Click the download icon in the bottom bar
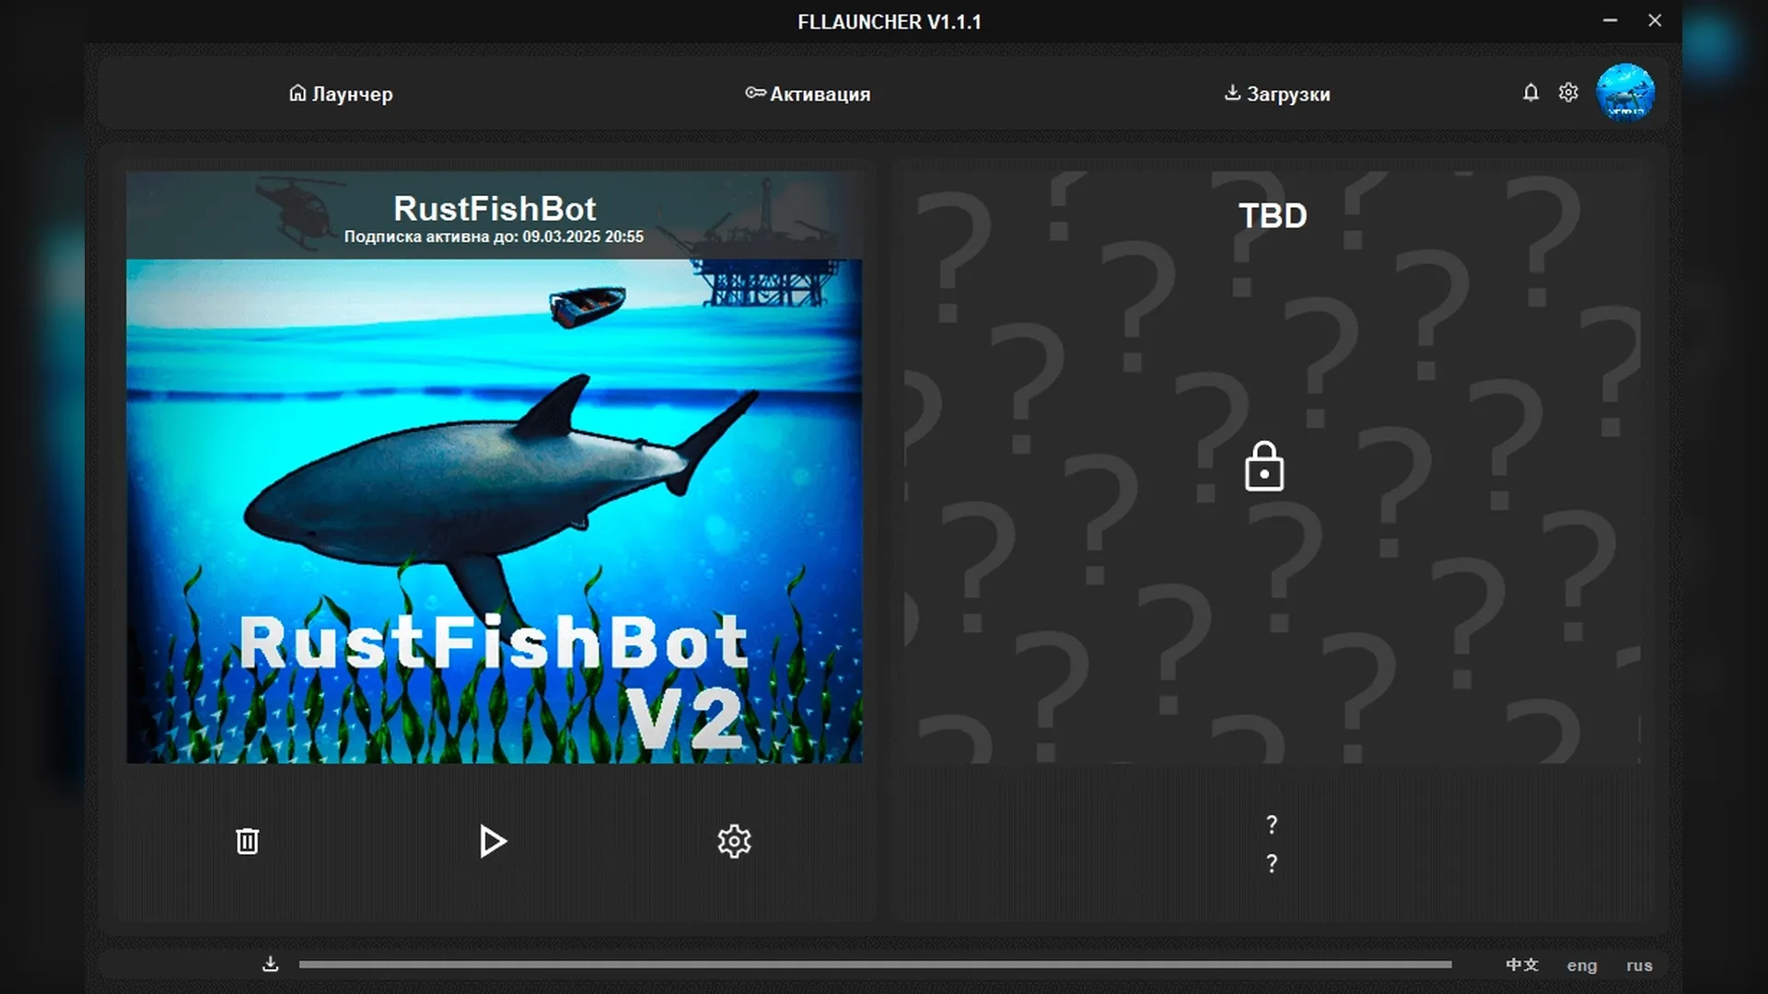 coord(270,964)
